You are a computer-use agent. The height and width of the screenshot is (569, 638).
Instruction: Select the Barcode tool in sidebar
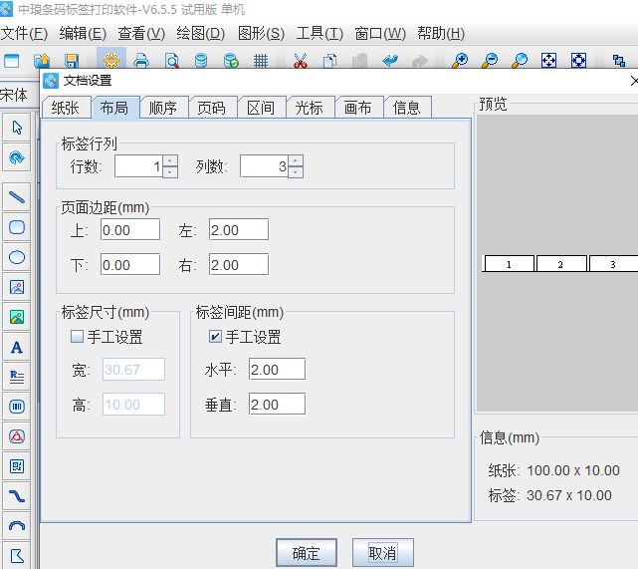click(17, 407)
